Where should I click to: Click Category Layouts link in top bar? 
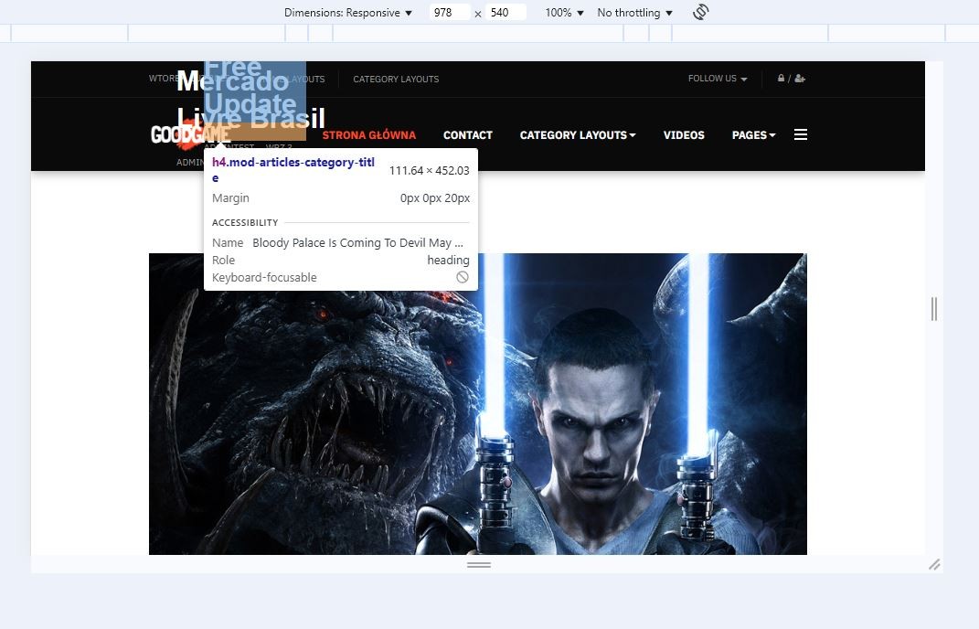pyautogui.click(x=396, y=80)
